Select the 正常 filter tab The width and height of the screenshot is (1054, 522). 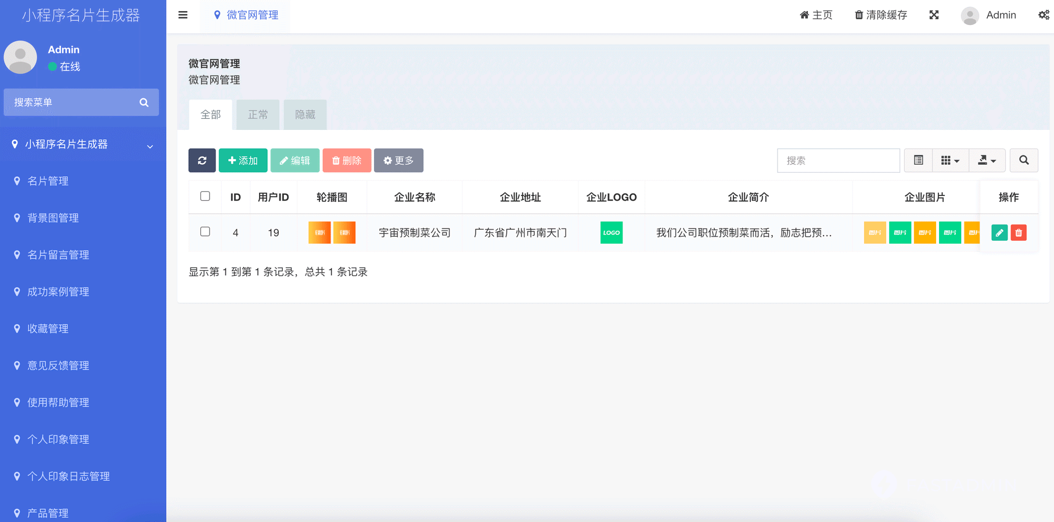point(257,114)
